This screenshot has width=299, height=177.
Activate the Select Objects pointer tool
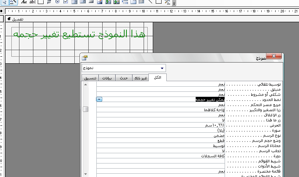(x=4, y=2)
